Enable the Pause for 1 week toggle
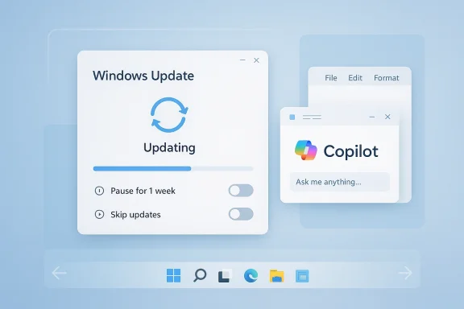 point(241,191)
